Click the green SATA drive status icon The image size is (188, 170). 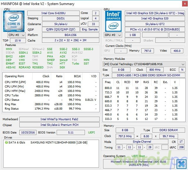(6, 143)
